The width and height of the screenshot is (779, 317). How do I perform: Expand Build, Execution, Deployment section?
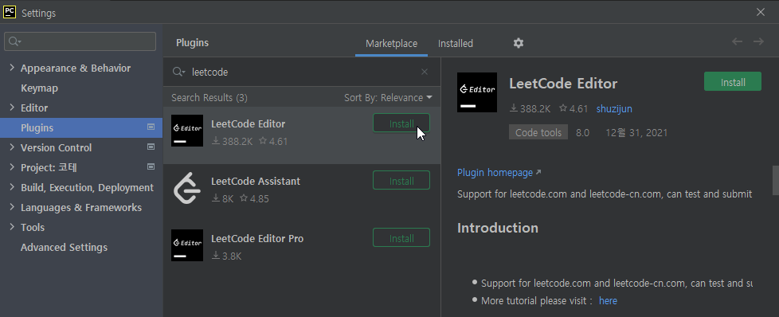pyautogui.click(x=12, y=187)
